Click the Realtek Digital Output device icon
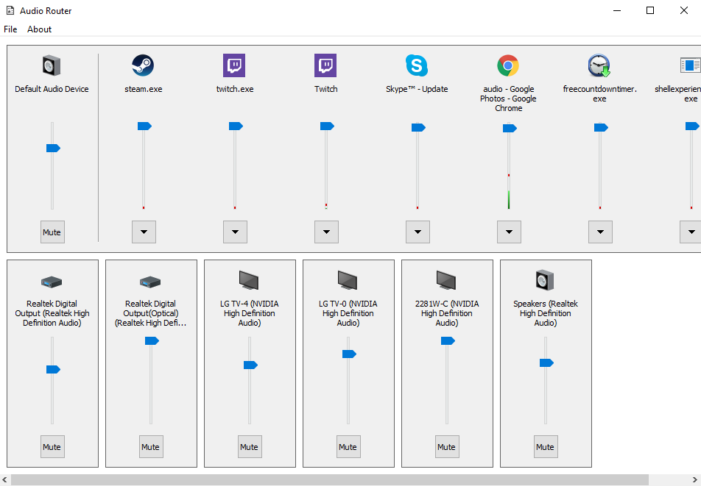 tap(52, 282)
